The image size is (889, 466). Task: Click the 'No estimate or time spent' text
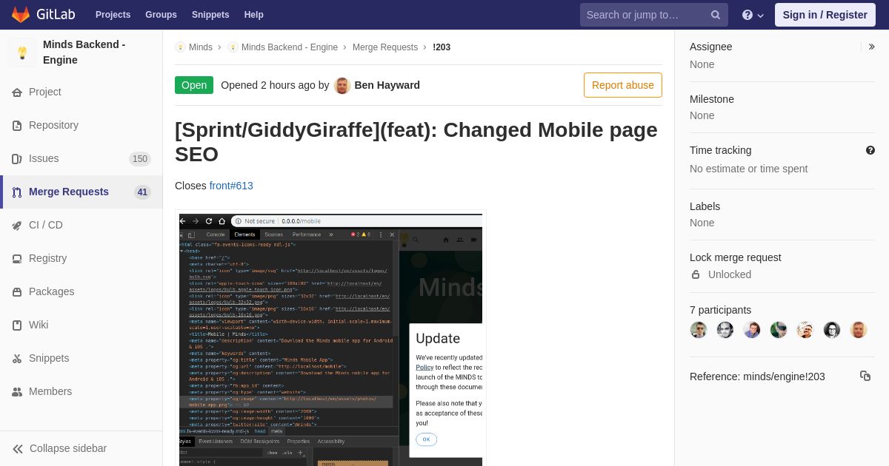748,169
